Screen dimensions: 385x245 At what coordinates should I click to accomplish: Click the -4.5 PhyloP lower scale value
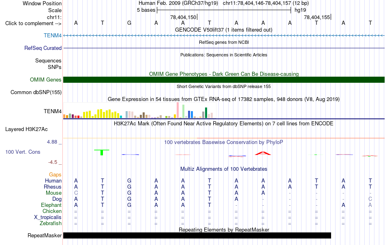coord(53,162)
